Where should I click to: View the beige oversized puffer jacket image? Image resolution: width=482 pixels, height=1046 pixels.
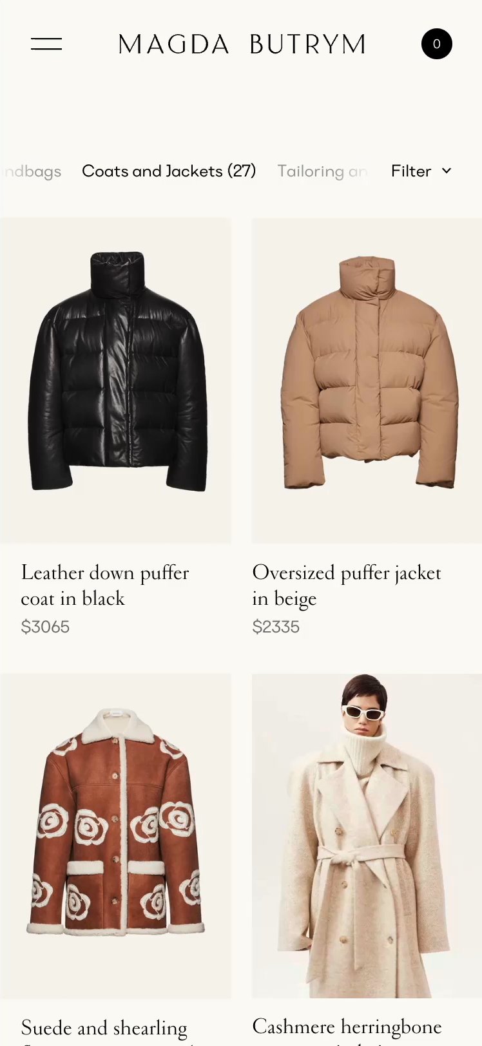(x=367, y=381)
